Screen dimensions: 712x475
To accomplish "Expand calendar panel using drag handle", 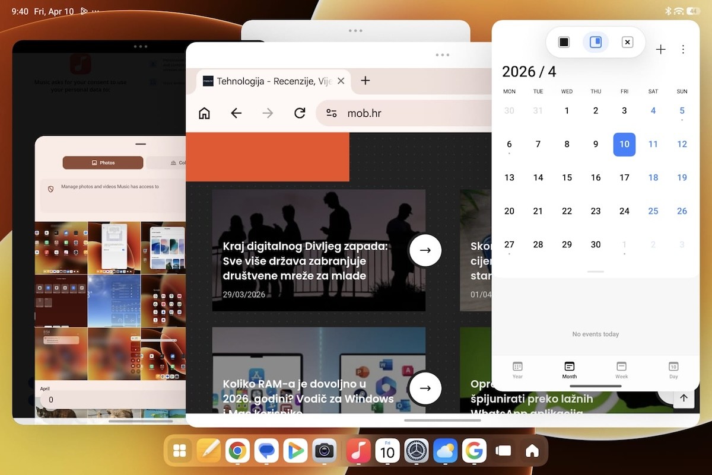I will tap(595, 272).
